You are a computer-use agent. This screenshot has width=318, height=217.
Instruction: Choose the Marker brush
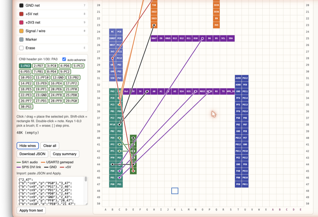click(x=52, y=39)
